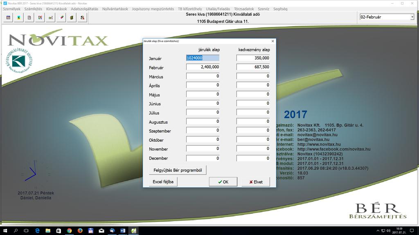Click the green book toolbar icon
This screenshot has width=419, height=235.
click(x=72, y=18)
